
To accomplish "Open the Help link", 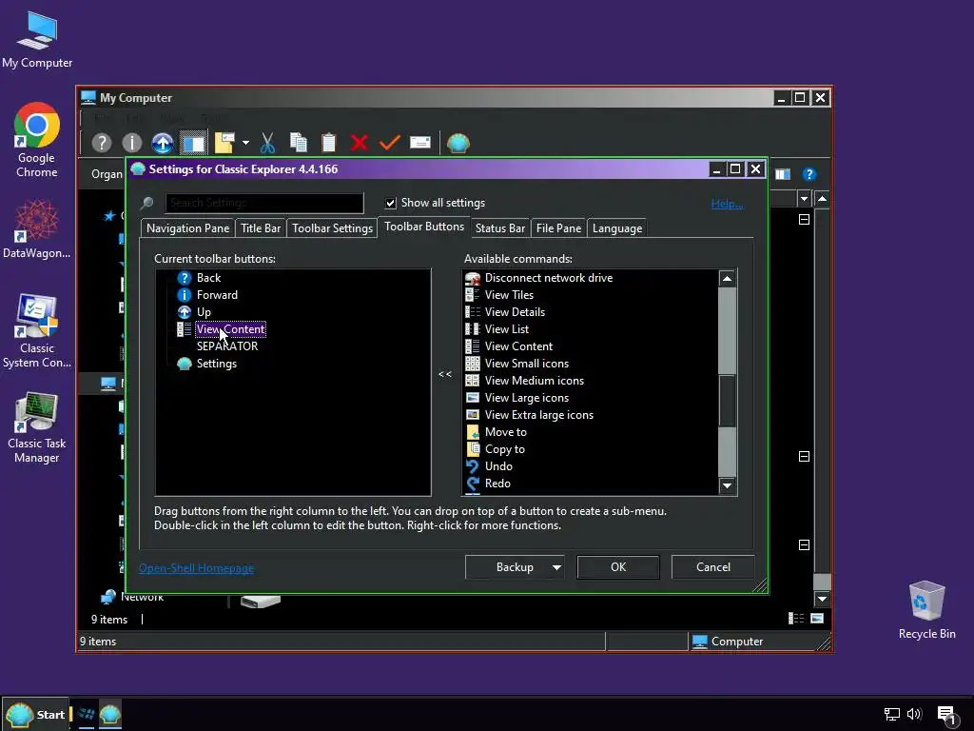I will 727,204.
